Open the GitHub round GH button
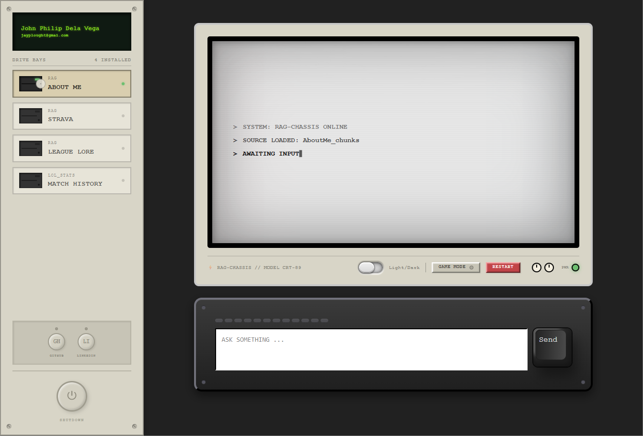 click(57, 342)
